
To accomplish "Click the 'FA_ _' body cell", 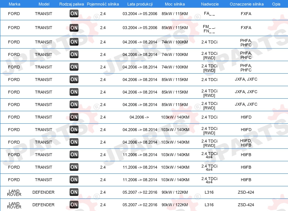I will coord(209,13).
